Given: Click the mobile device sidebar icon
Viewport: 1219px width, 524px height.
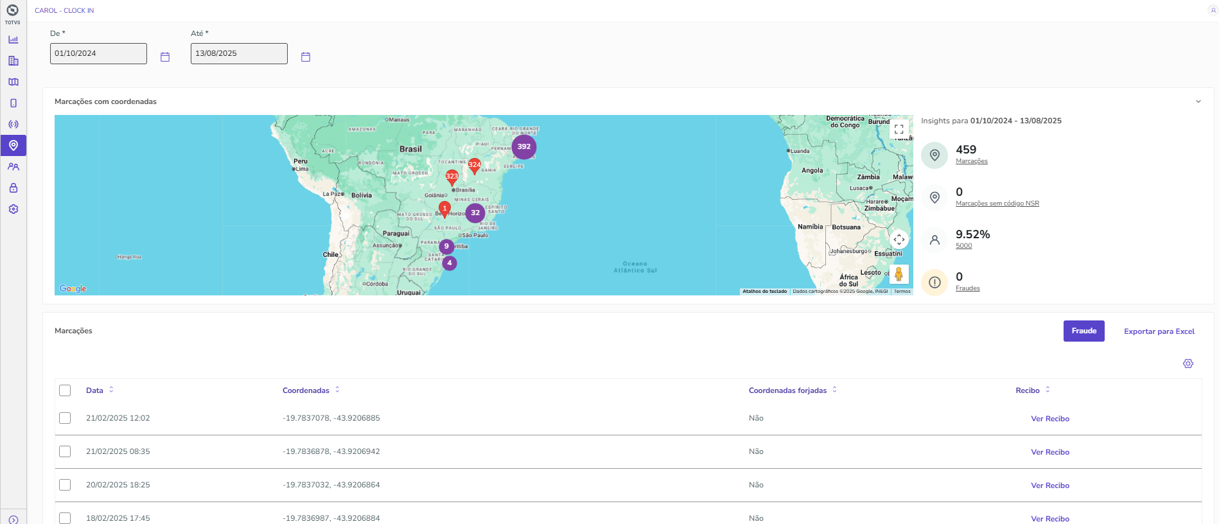Looking at the screenshot, I should [x=13, y=103].
